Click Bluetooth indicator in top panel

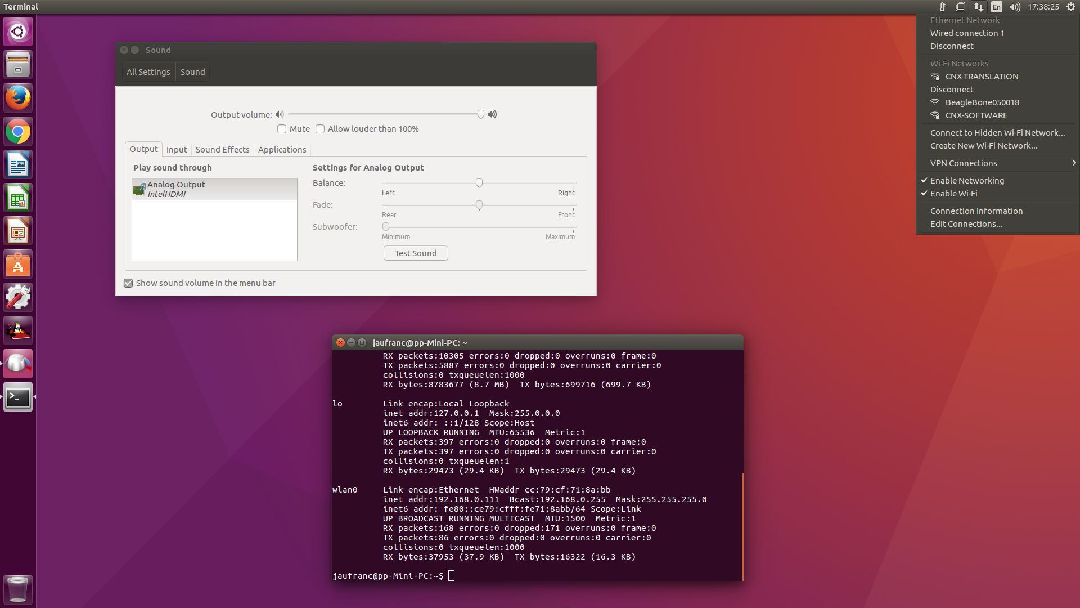[x=943, y=7]
